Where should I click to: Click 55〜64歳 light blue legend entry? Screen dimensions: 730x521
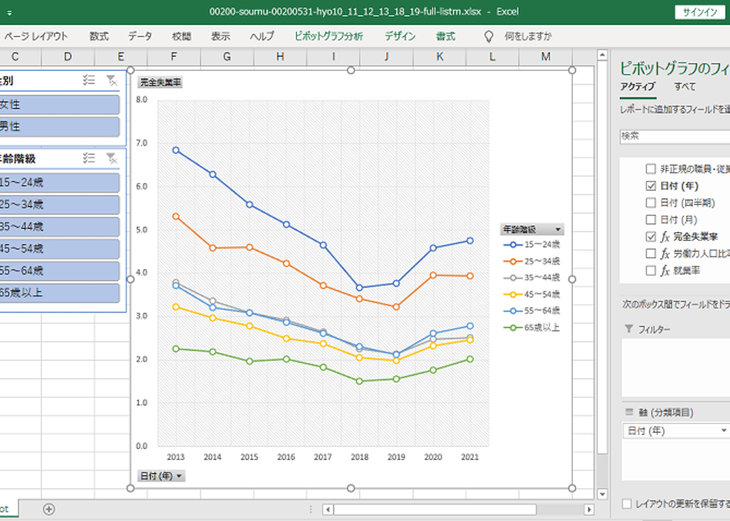pyautogui.click(x=532, y=310)
